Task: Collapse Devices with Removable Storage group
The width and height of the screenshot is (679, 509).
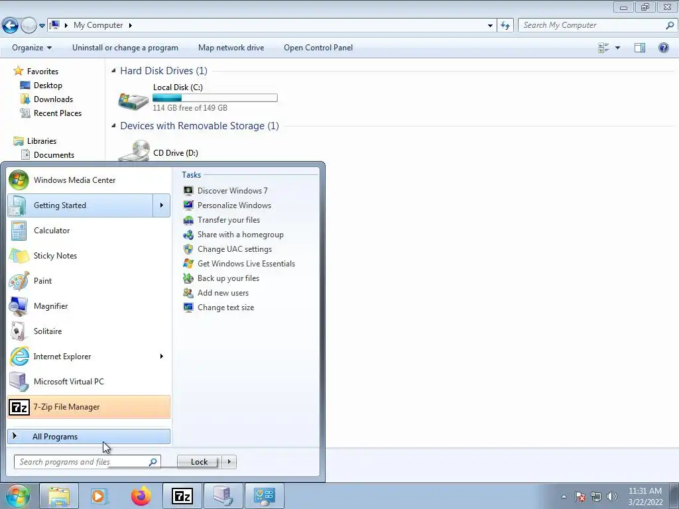Action: click(x=113, y=125)
